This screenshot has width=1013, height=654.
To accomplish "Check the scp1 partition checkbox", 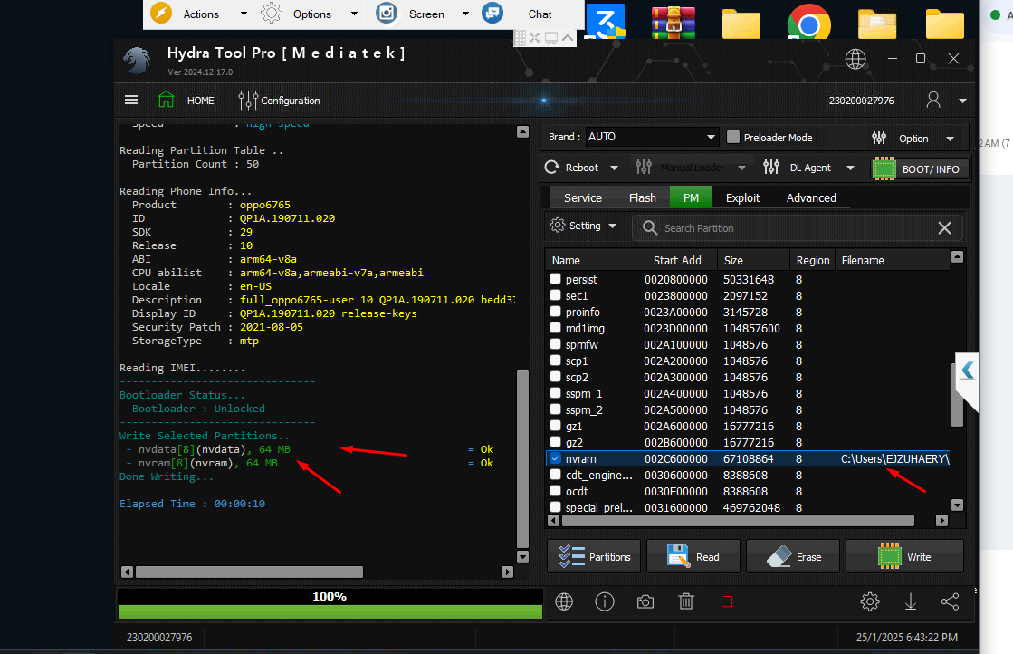I will [555, 360].
